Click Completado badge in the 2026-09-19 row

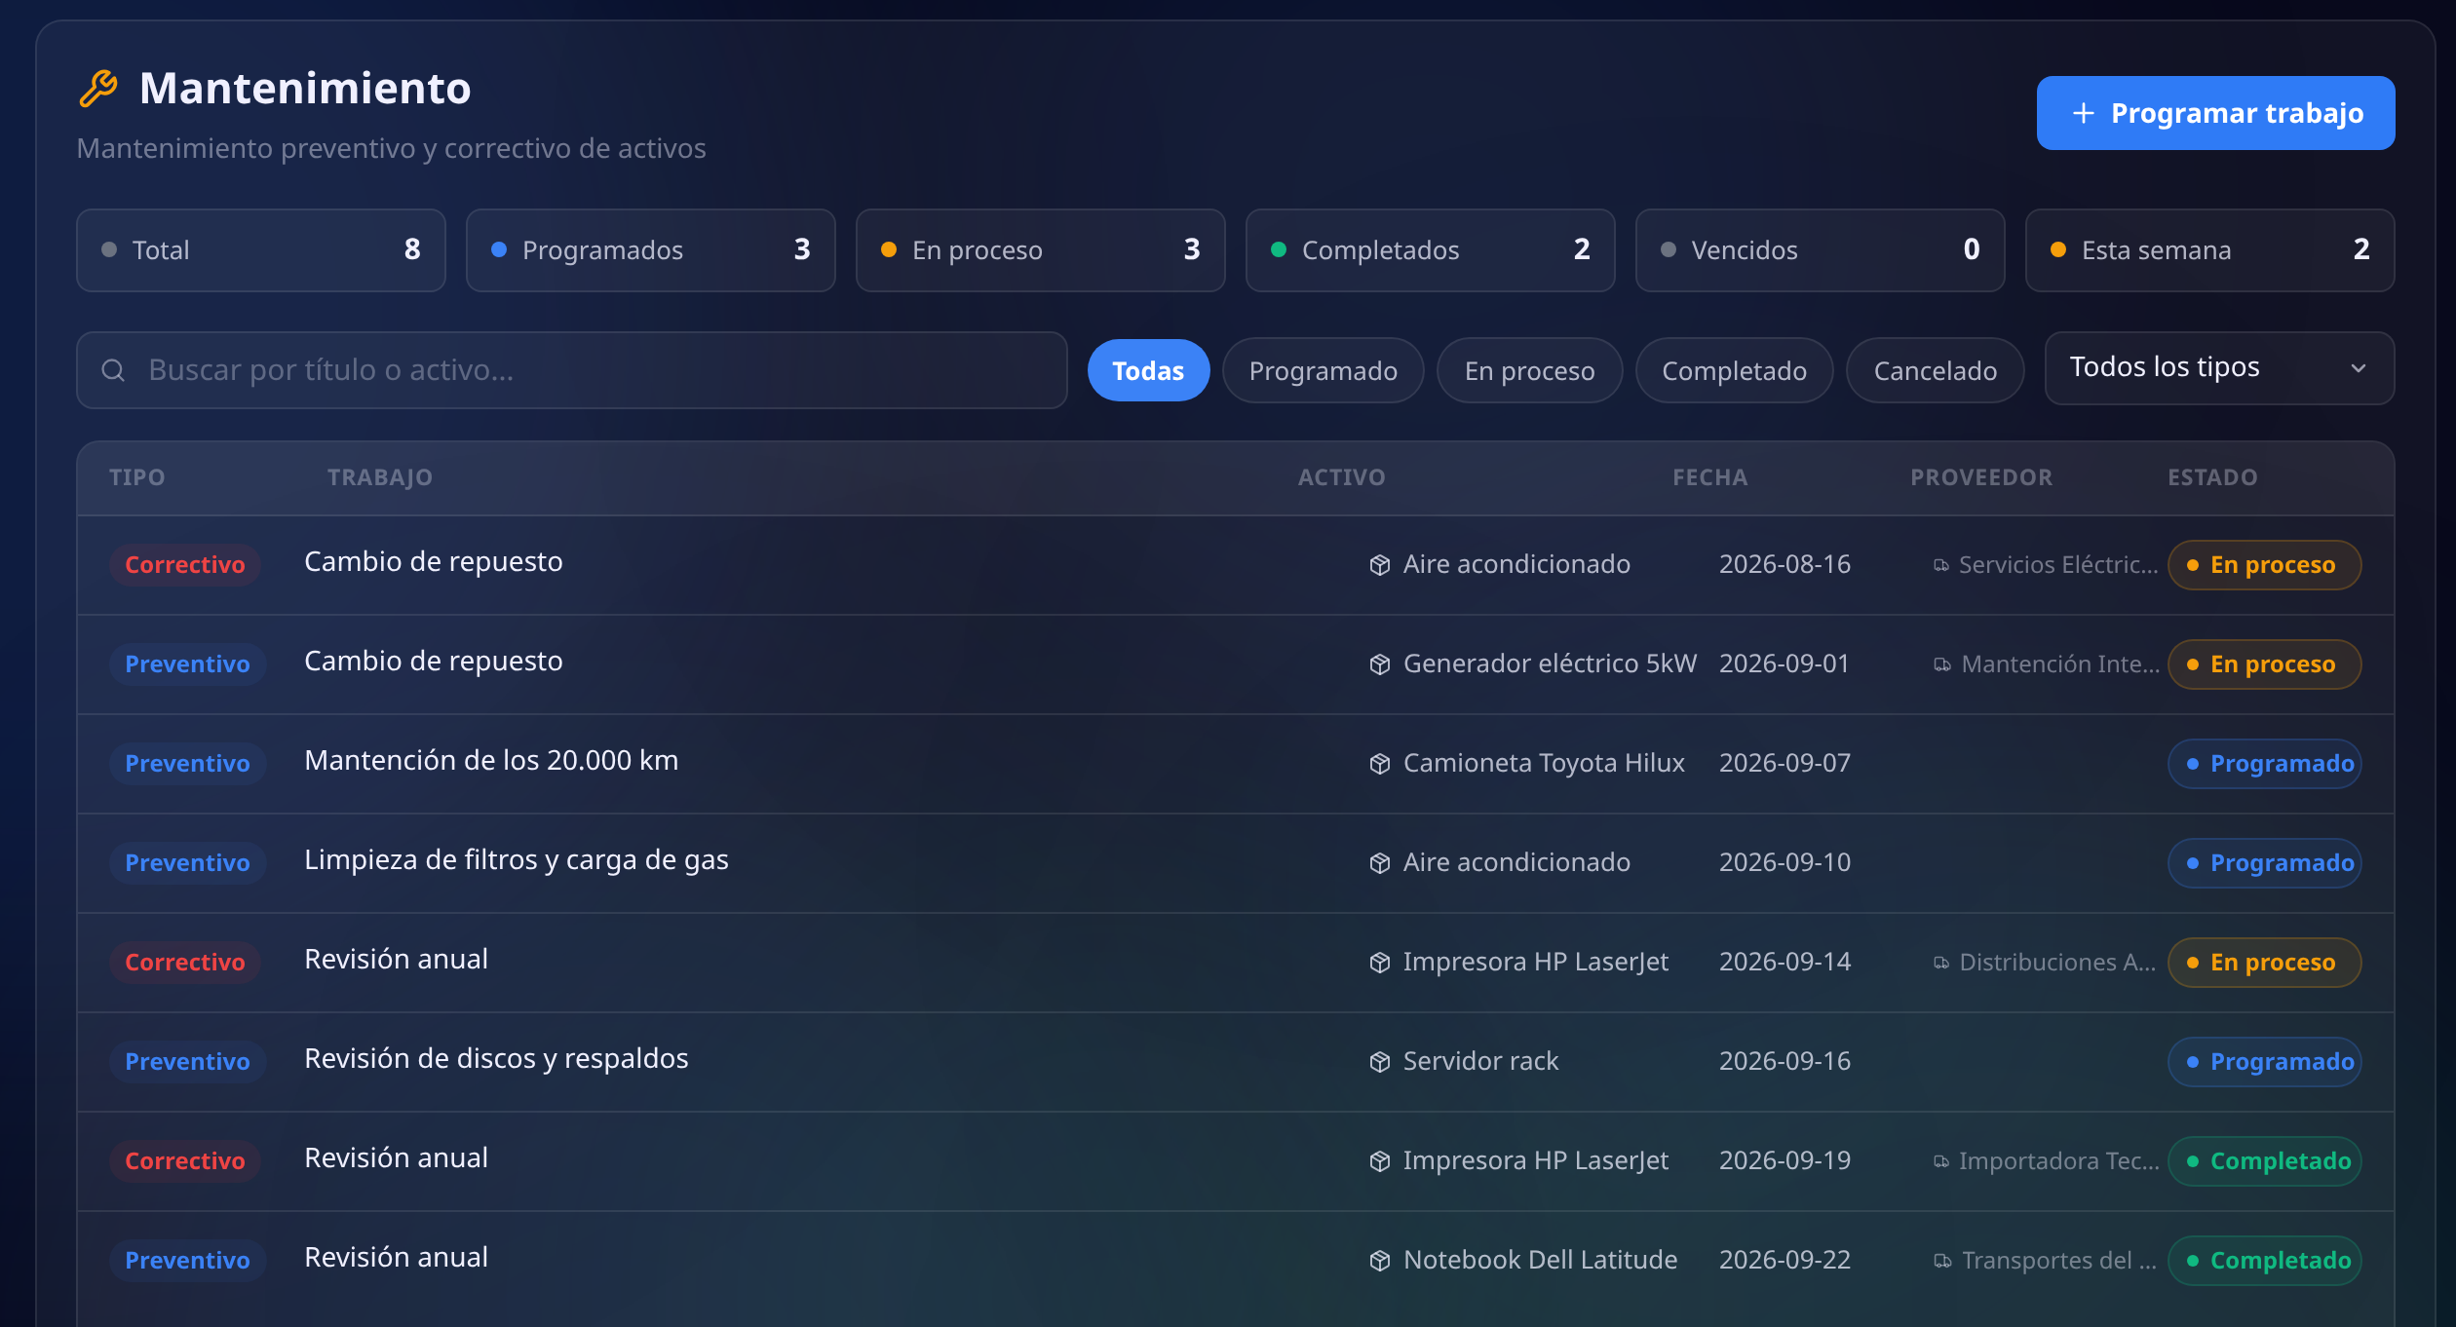point(2264,1161)
